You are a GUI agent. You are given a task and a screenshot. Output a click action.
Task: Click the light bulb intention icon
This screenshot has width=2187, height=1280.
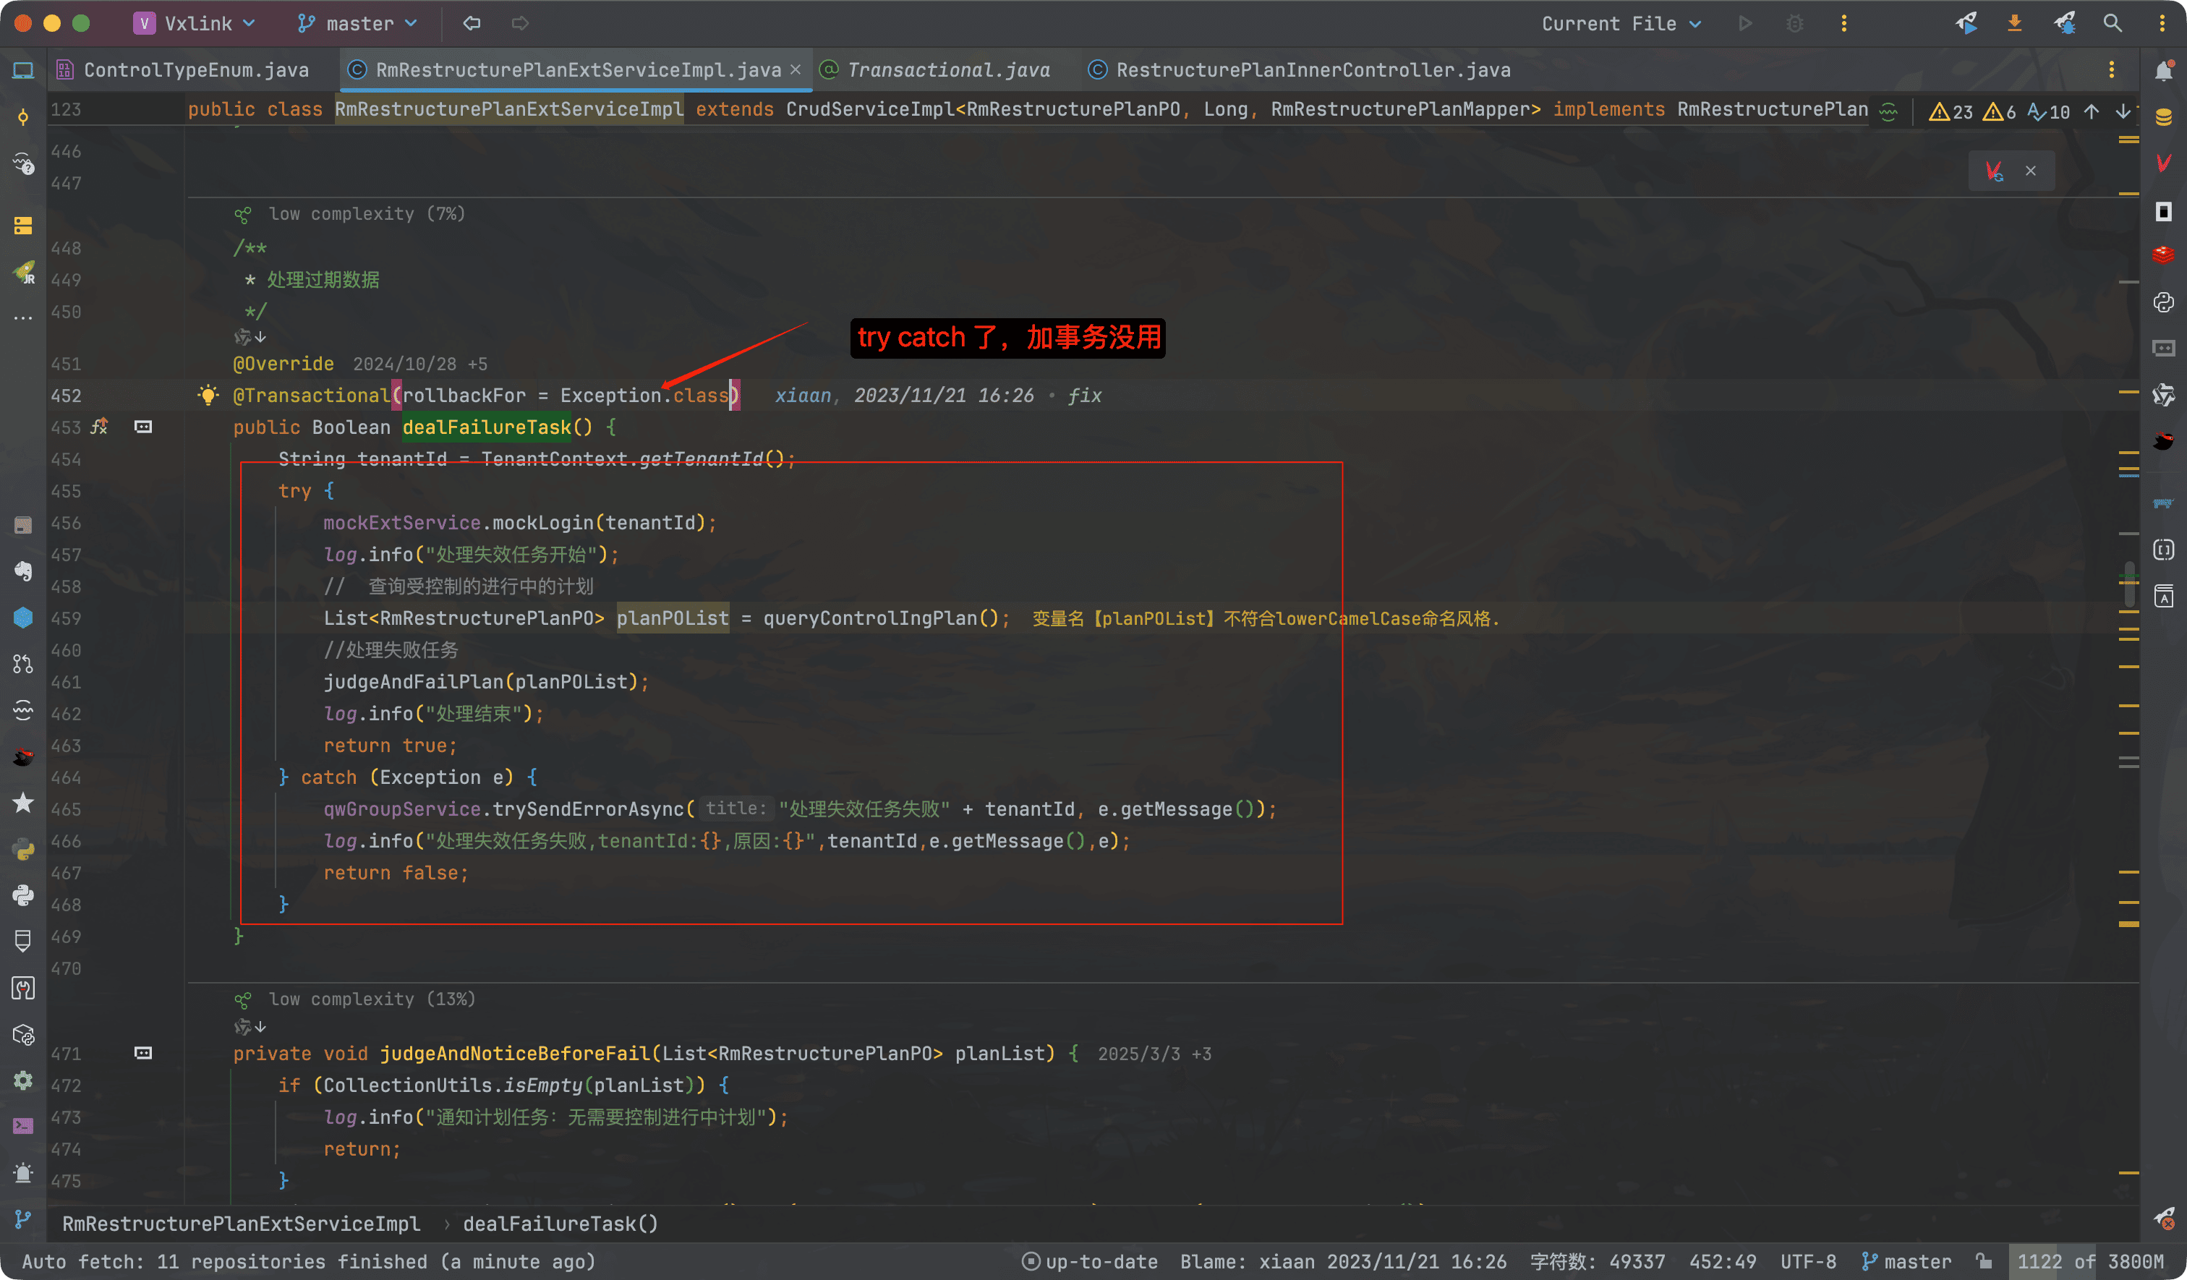[208, 396]
